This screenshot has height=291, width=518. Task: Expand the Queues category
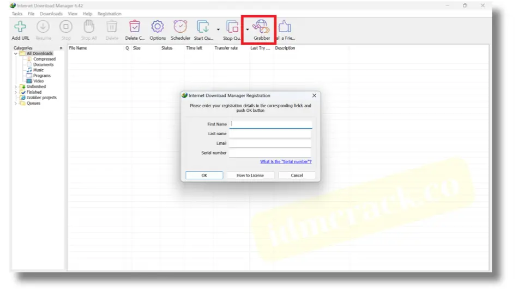15,104
